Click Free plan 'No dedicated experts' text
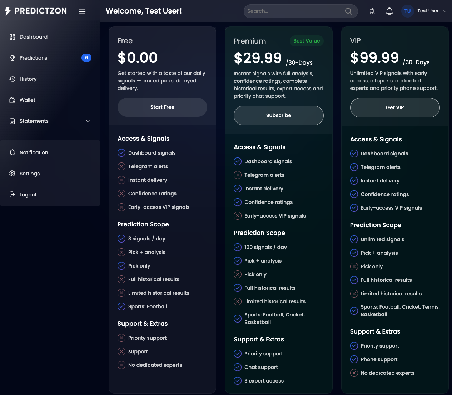The width and height of the screenshot is (452, 395). [155, 365]
